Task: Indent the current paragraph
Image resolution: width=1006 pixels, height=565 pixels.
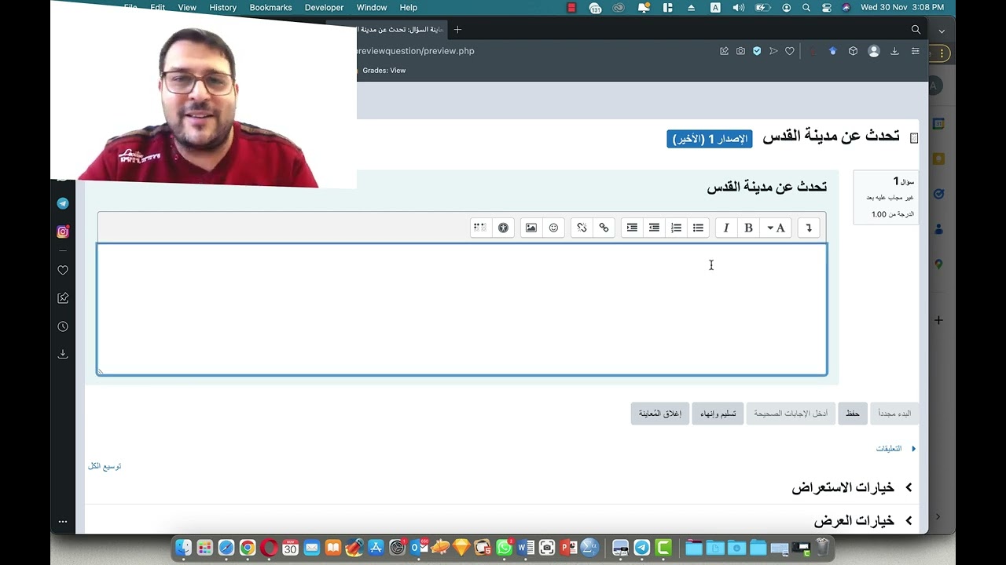Action: click(632, 228)
